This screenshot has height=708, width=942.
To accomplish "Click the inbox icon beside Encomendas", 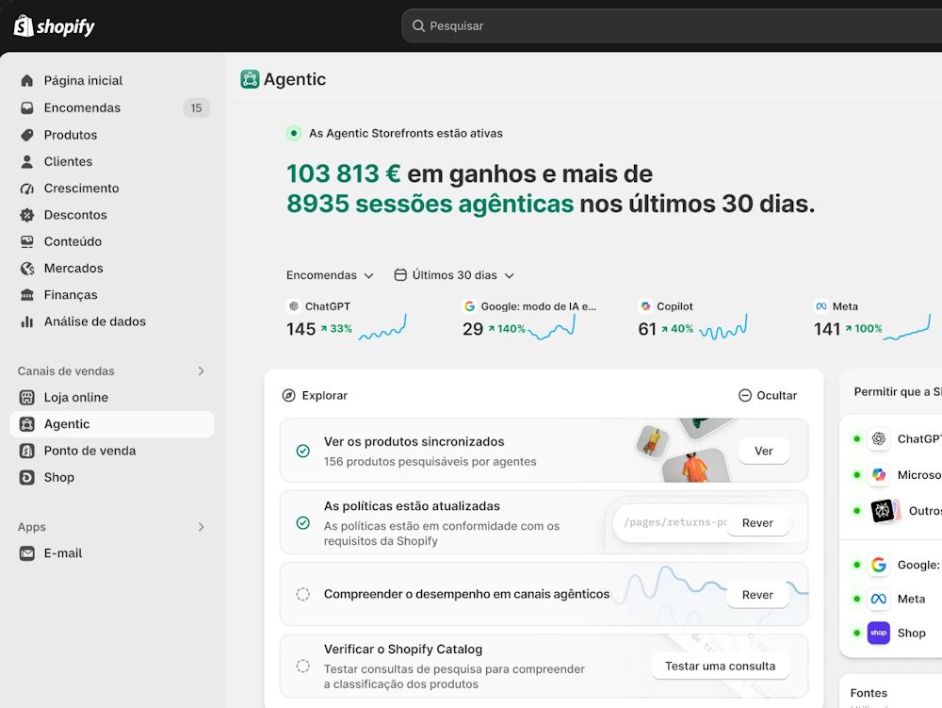I will point(27,107).
